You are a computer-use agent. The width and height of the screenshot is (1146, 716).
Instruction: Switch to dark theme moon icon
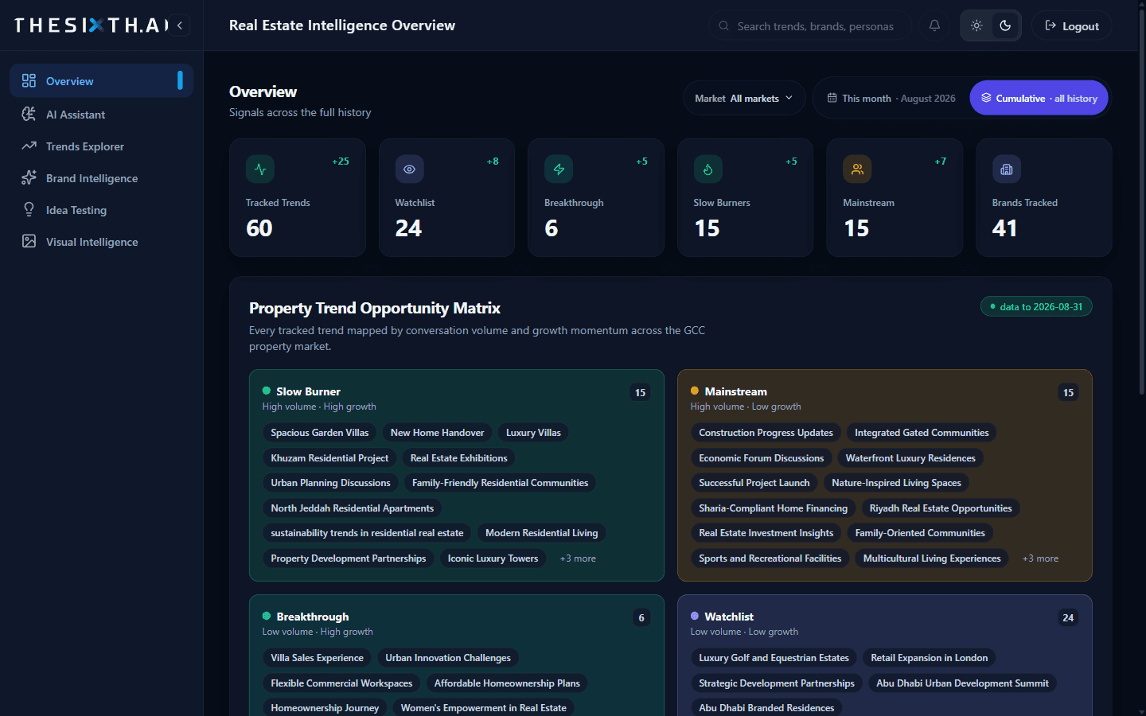coord(1005,25)
